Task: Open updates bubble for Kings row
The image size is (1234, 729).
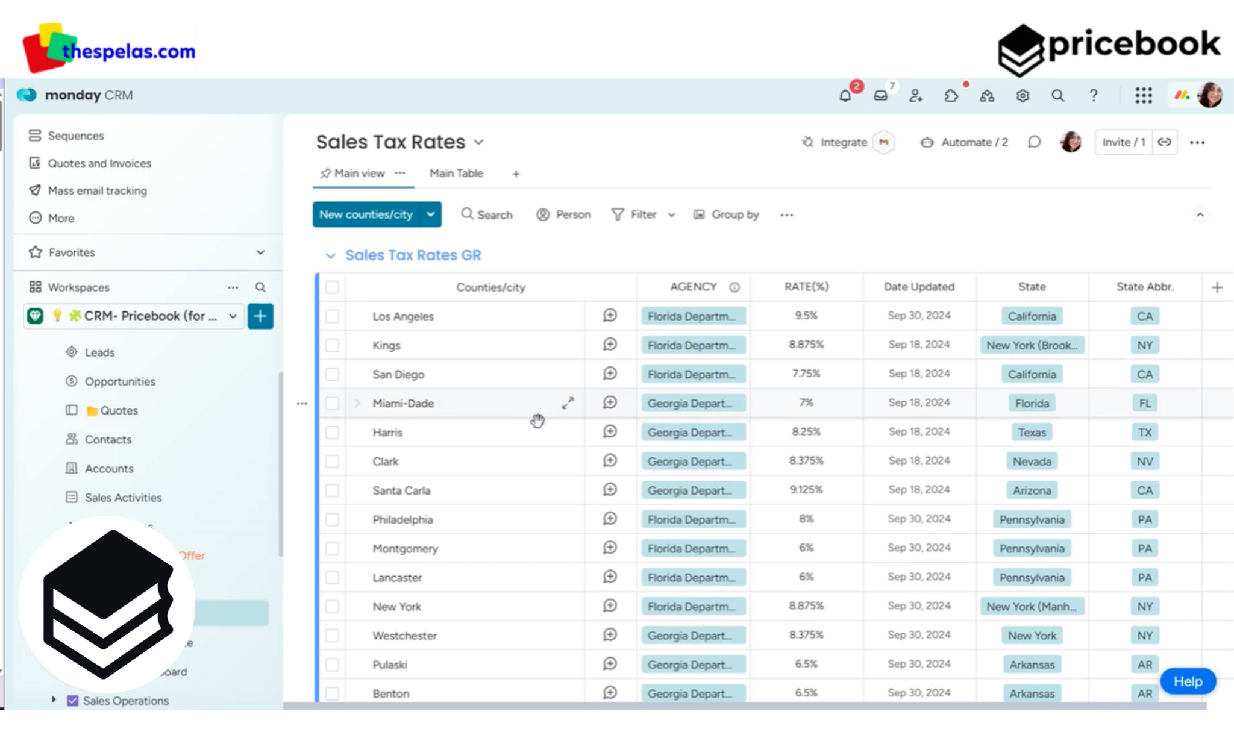Action: [610, 345]
